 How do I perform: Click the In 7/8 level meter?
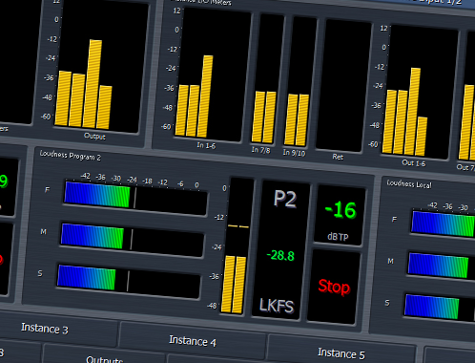(268, 79)
